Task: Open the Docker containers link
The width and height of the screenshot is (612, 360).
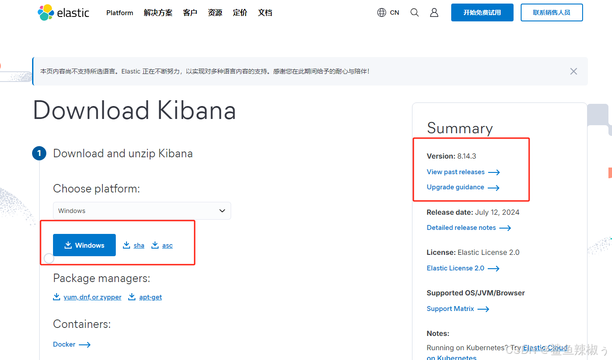Action: (x=72, y=344)
